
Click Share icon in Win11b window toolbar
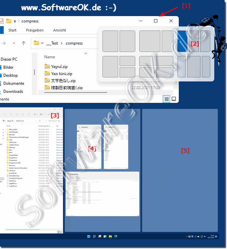click(x=23, y=114)
